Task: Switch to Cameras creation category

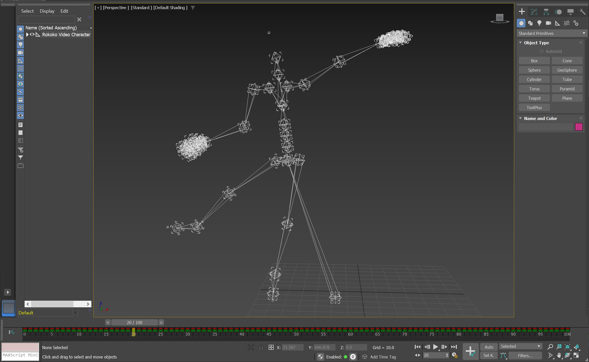Action: pos(548,23)
